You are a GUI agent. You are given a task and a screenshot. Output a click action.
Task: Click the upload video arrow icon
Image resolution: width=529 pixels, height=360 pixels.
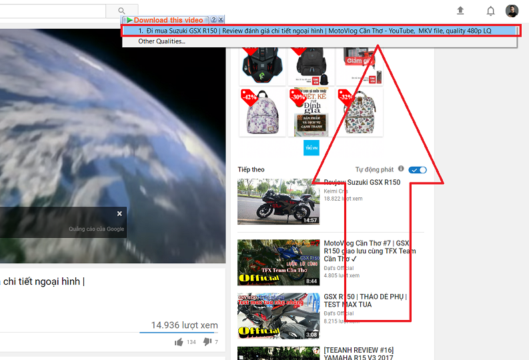click(460, 11)
